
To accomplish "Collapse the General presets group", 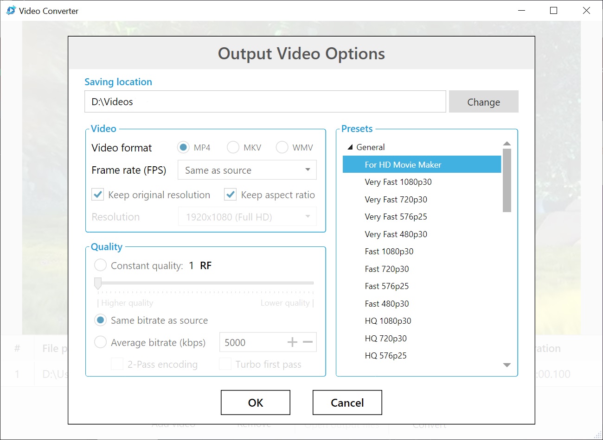I will point(350,147).
